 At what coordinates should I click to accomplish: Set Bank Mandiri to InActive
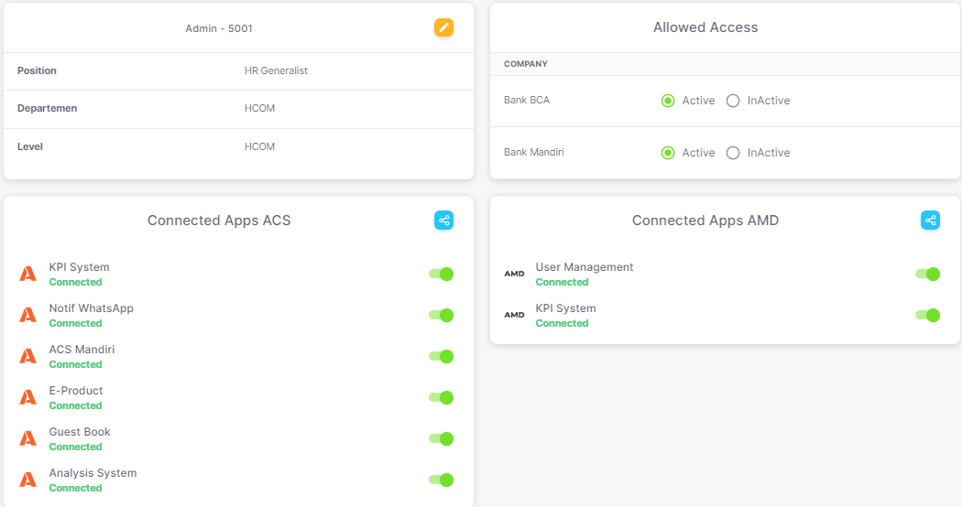pyautogui.click(x=733, y=153)
